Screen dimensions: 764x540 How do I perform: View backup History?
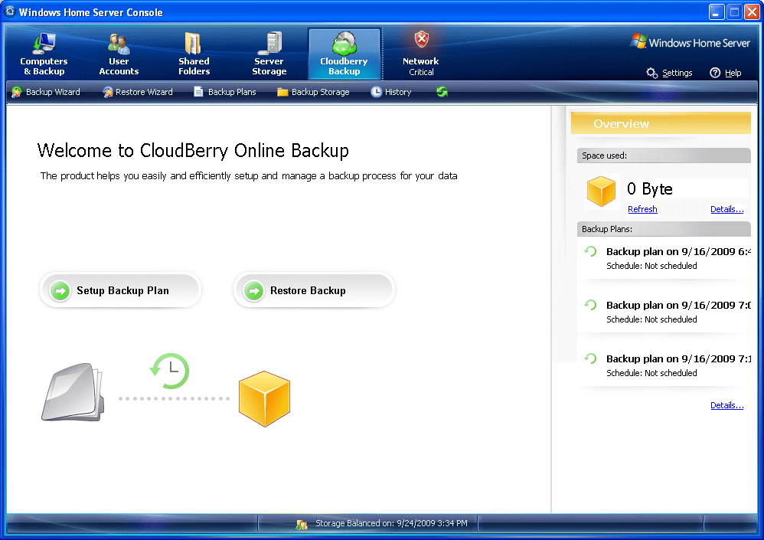pos(391,92)
